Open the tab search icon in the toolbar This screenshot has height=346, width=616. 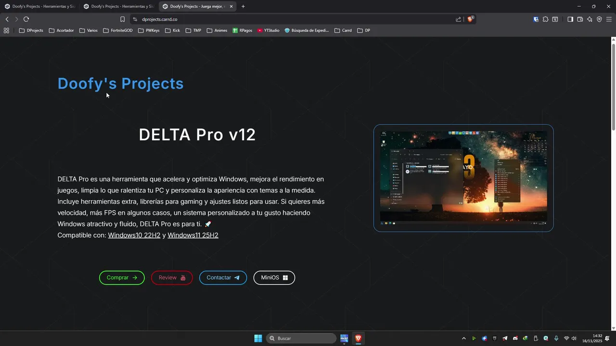point(555,19)
